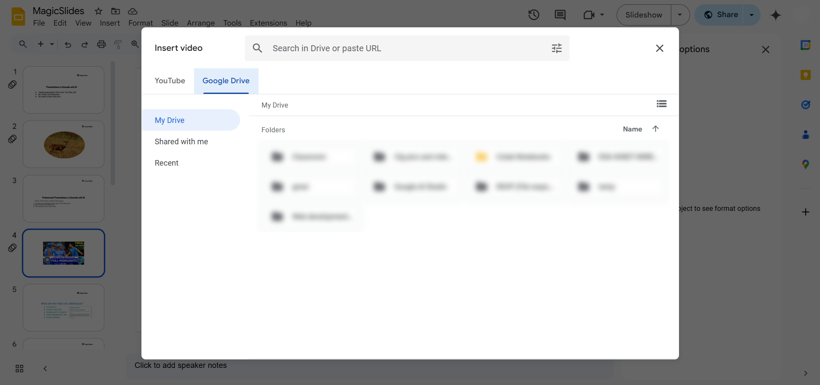
Task: Click the Search in Drive or paste URL field
Action: [x=407, y=48]
